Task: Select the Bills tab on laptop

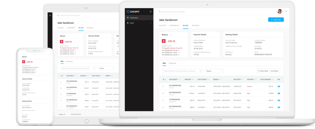Action: click(x=164, y=63)
